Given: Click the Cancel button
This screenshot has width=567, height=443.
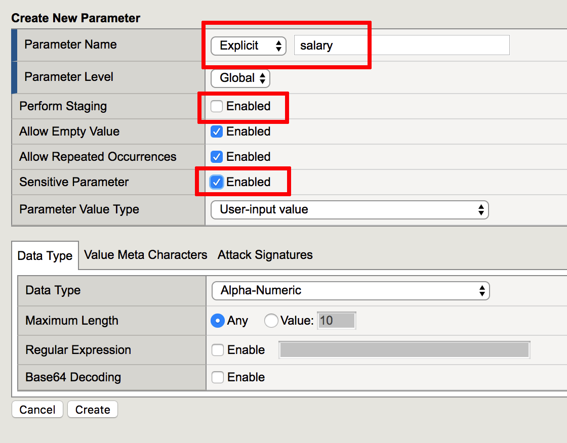Looking at the screenshot, I should [37, 410].
